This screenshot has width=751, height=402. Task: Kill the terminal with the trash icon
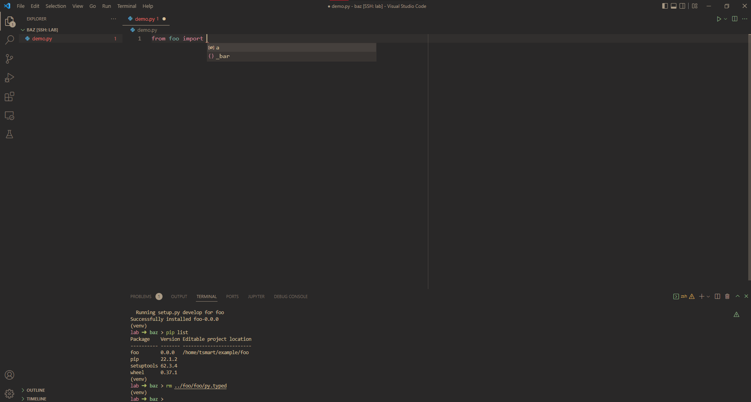coord(727,296)
